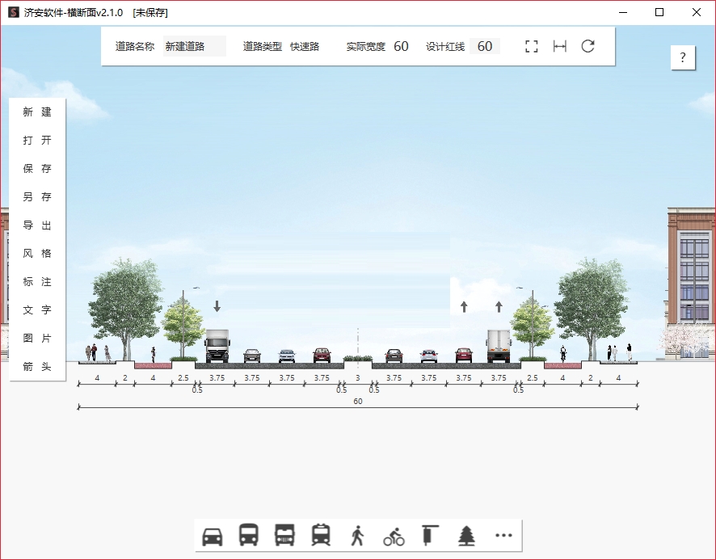Click 另存 to save as

point(37,197)
